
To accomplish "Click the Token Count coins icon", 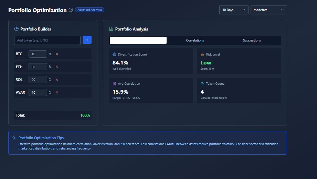I will [x=202, y=84].
